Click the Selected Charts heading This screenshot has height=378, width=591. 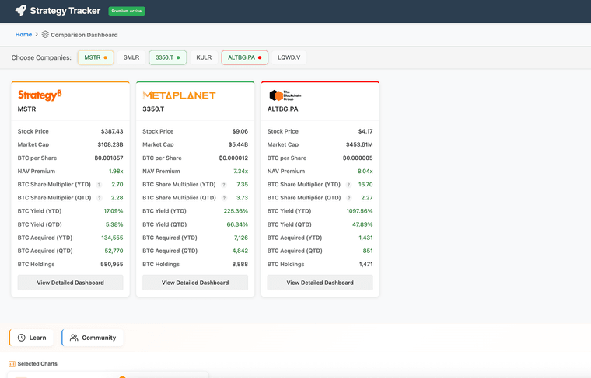pos(37,364)
